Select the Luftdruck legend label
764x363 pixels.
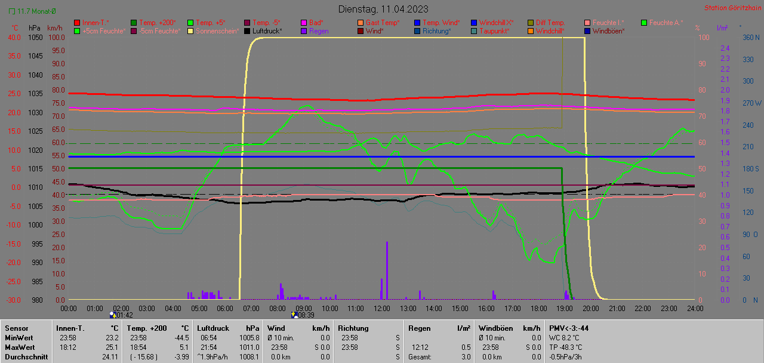pyautogui.click(x=267, y=31)
